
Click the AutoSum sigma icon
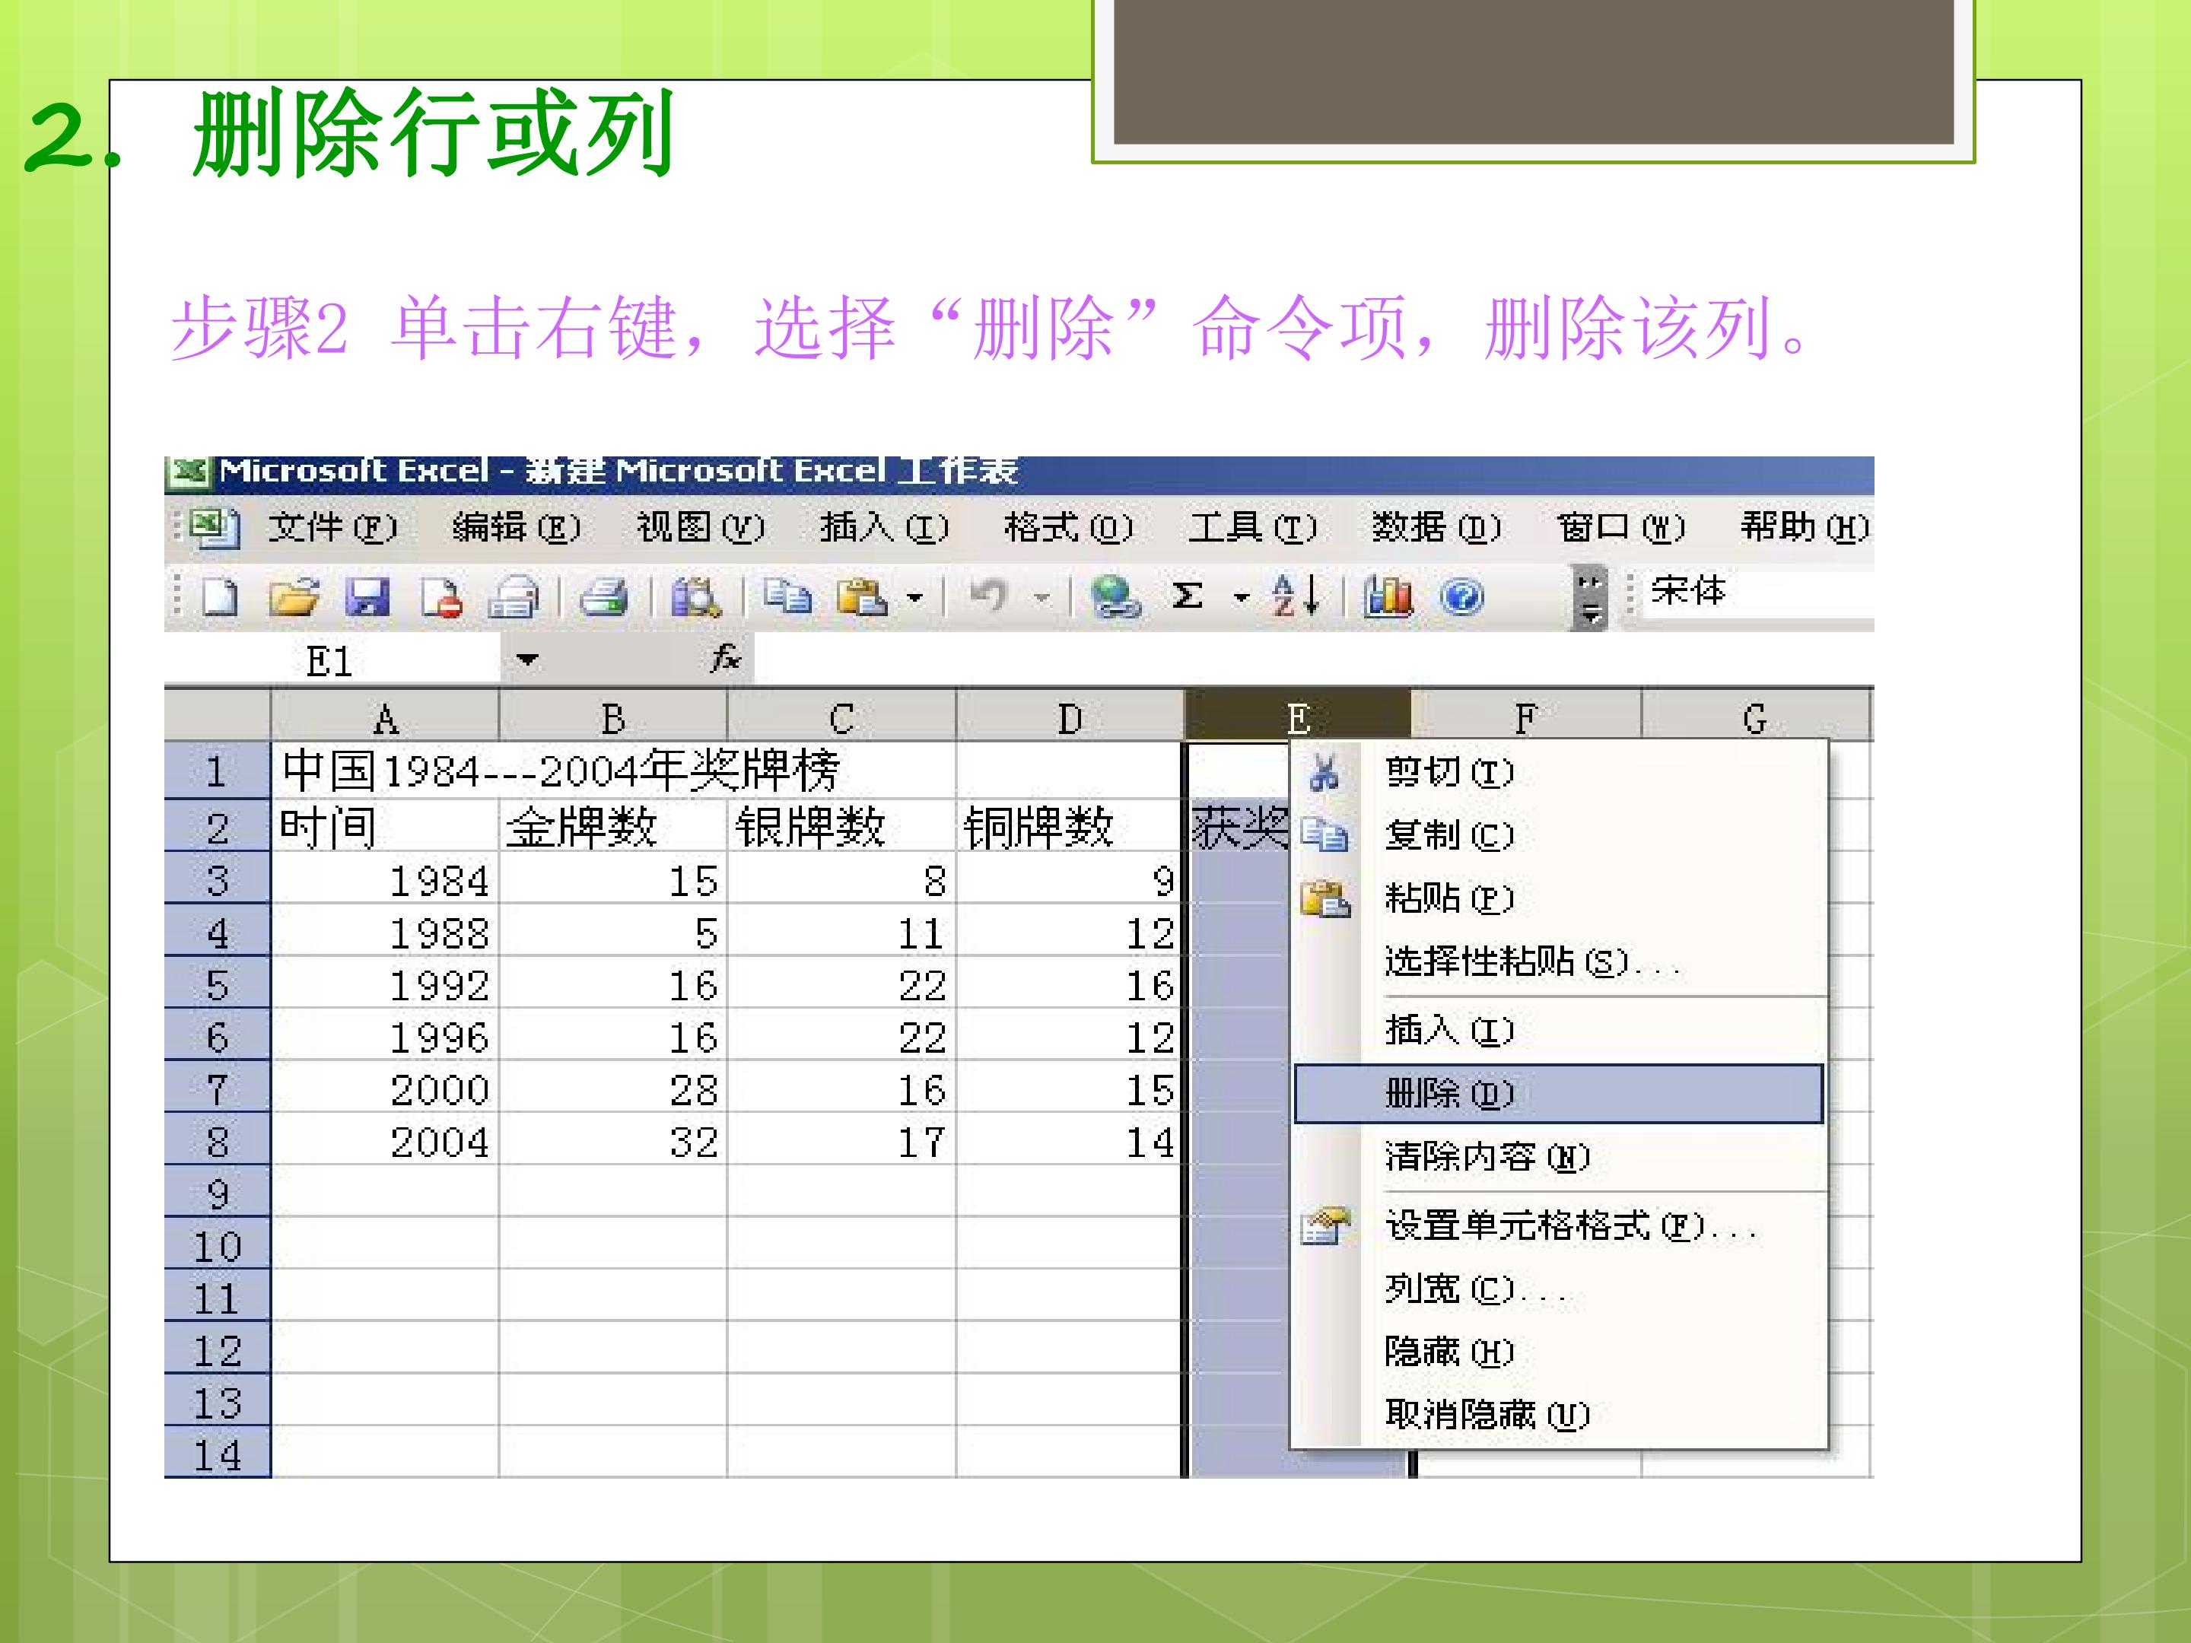(1187, 596)
